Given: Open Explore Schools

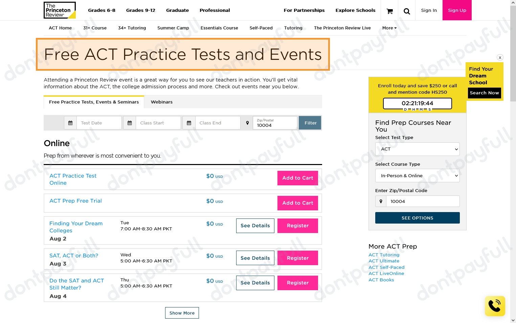Looking at the screenshot, I should pos(355,10).
